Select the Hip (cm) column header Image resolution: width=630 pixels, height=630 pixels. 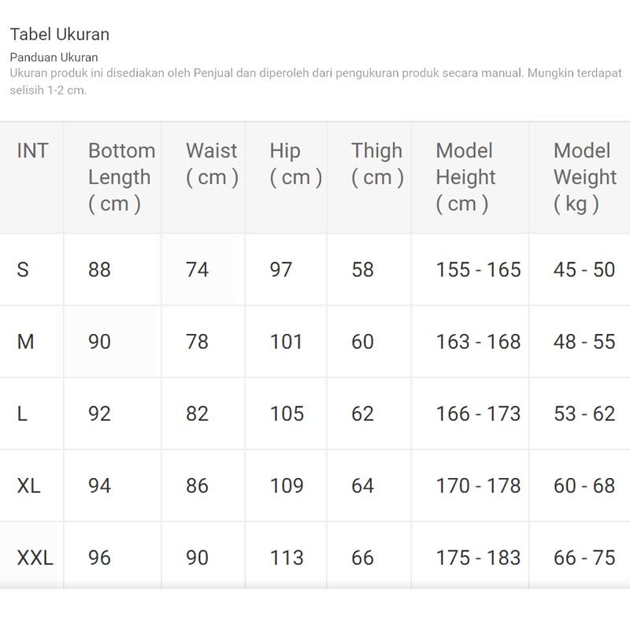coord(295,164)
